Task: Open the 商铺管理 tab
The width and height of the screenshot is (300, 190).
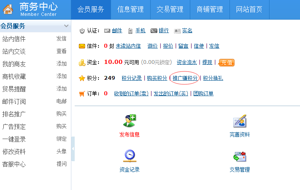Action: click(209, 10)
